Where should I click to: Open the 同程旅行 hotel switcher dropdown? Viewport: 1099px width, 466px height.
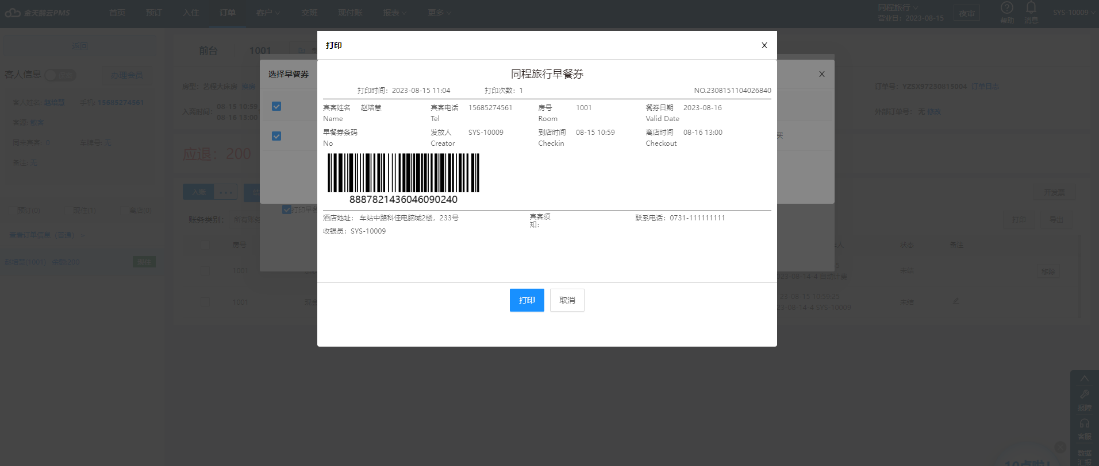point(898,7)
